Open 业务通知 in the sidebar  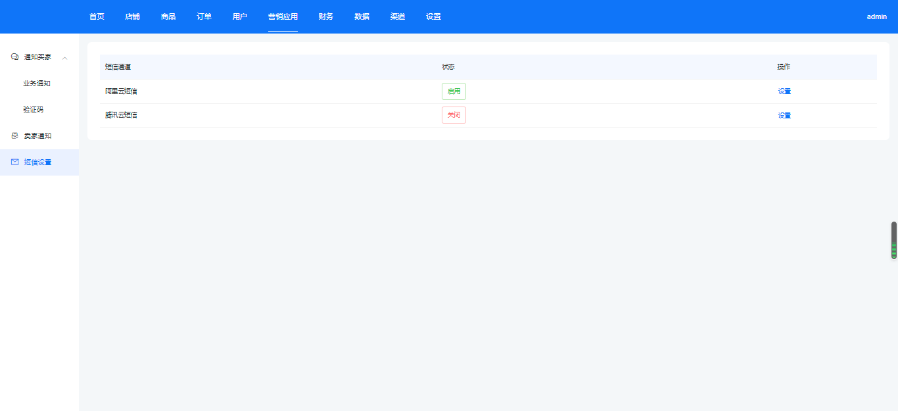tap(37, 84)
